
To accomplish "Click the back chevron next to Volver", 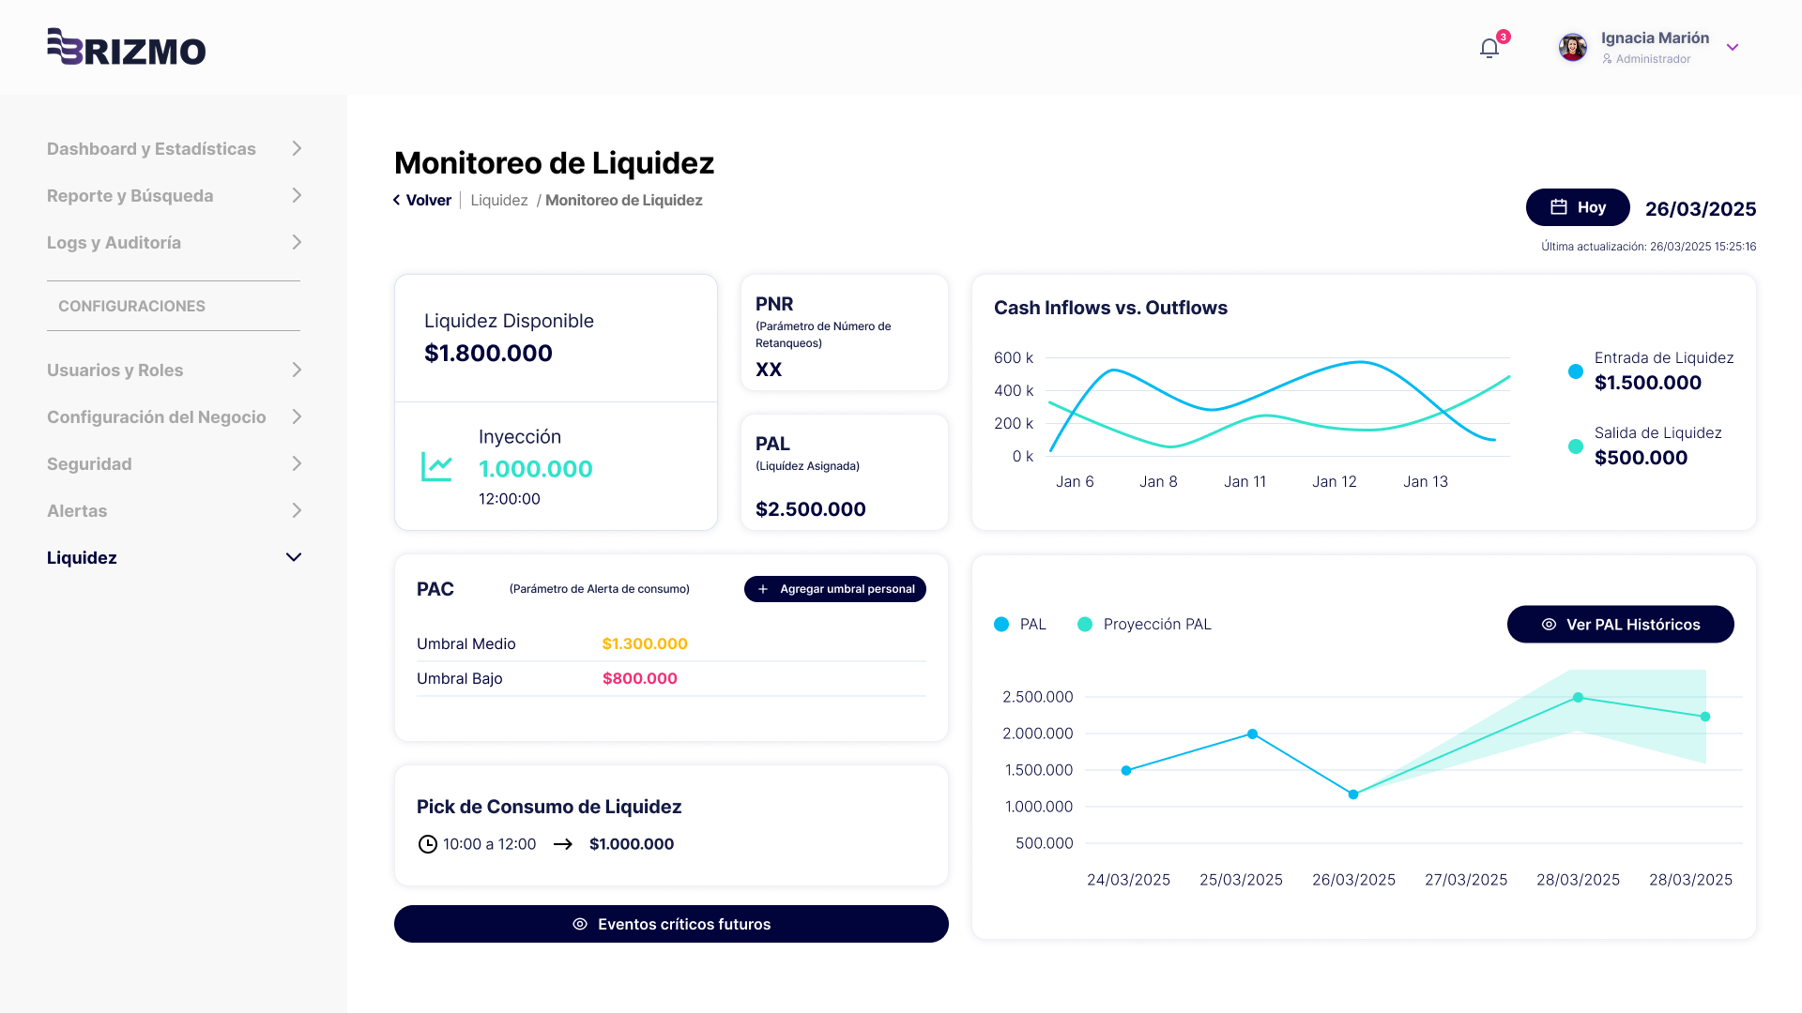I will [x=397, y=200].
